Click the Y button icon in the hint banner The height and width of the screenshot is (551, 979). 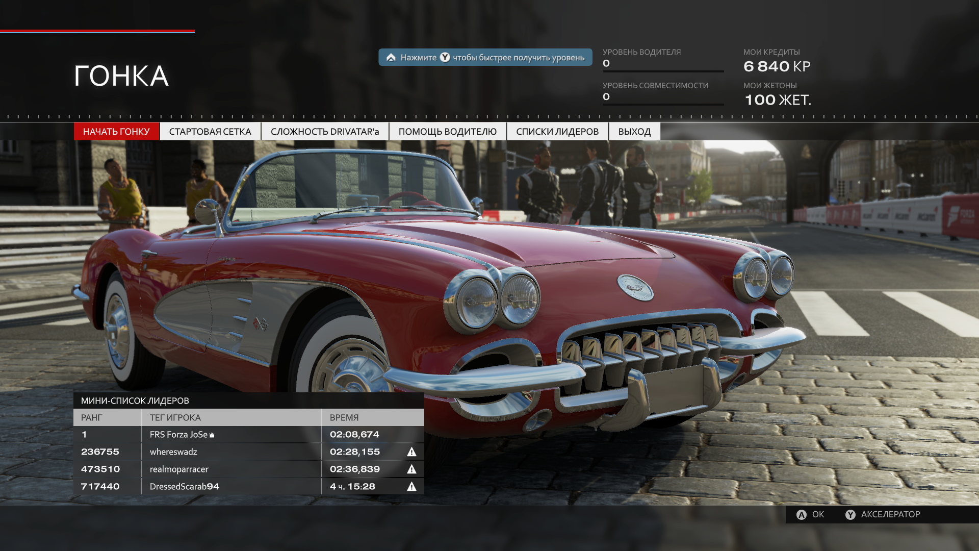(445, 57)
